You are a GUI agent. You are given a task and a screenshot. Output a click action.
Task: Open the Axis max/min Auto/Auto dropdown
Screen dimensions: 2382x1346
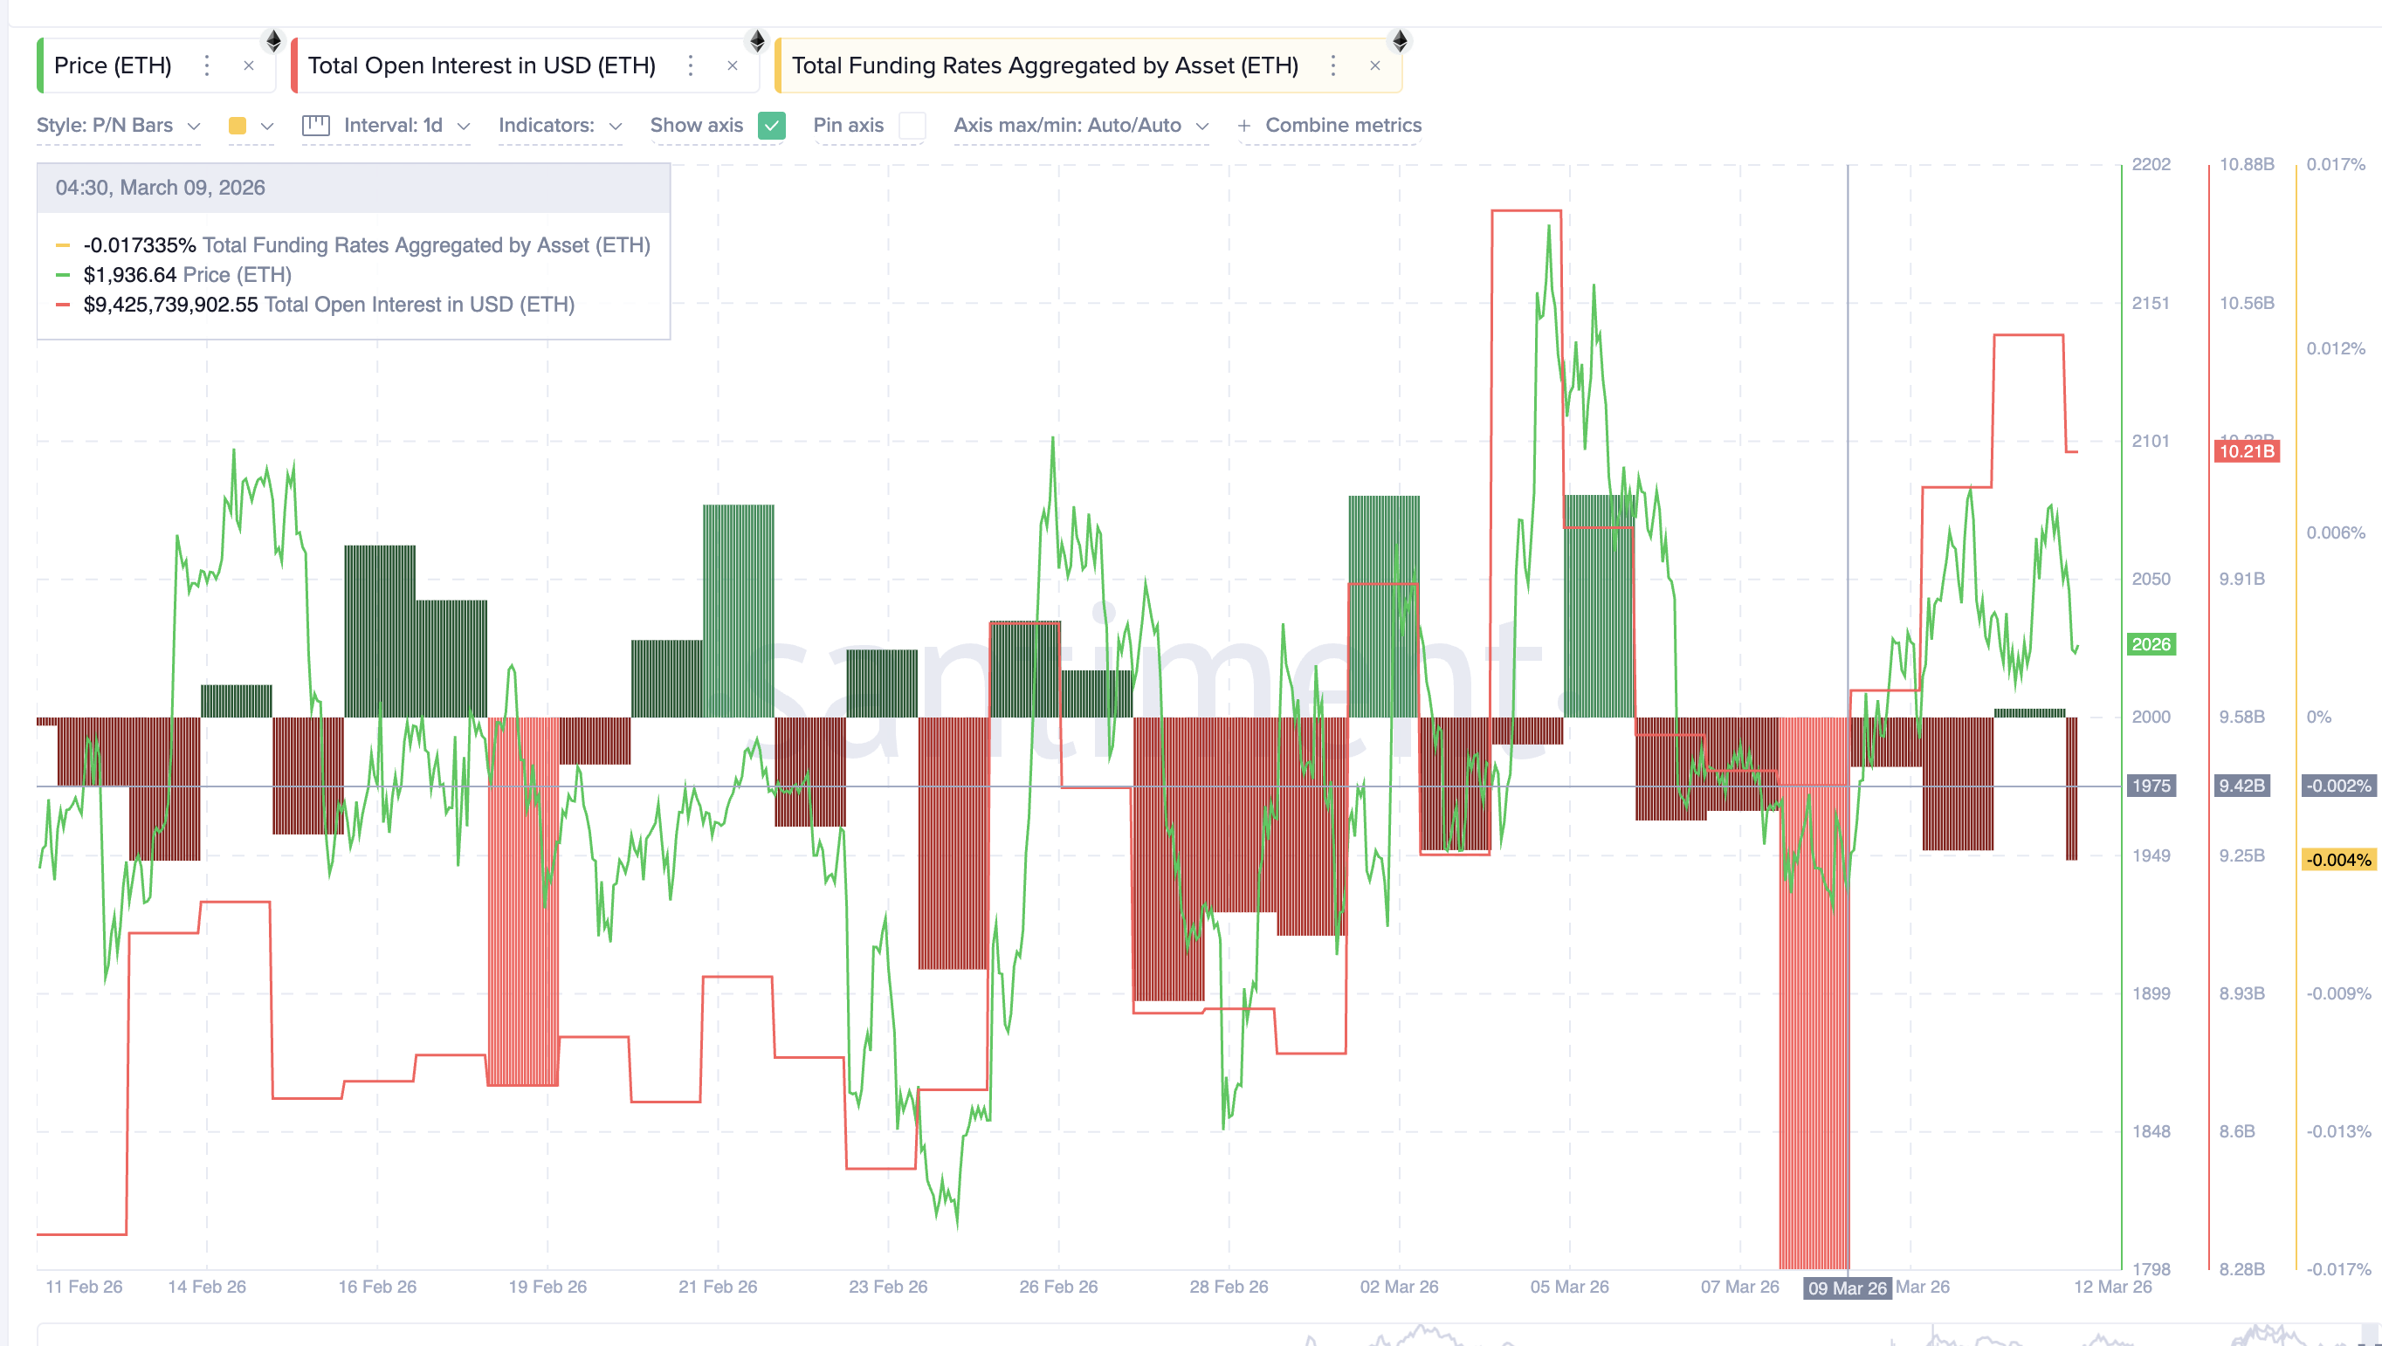[x=1081, y=126]
